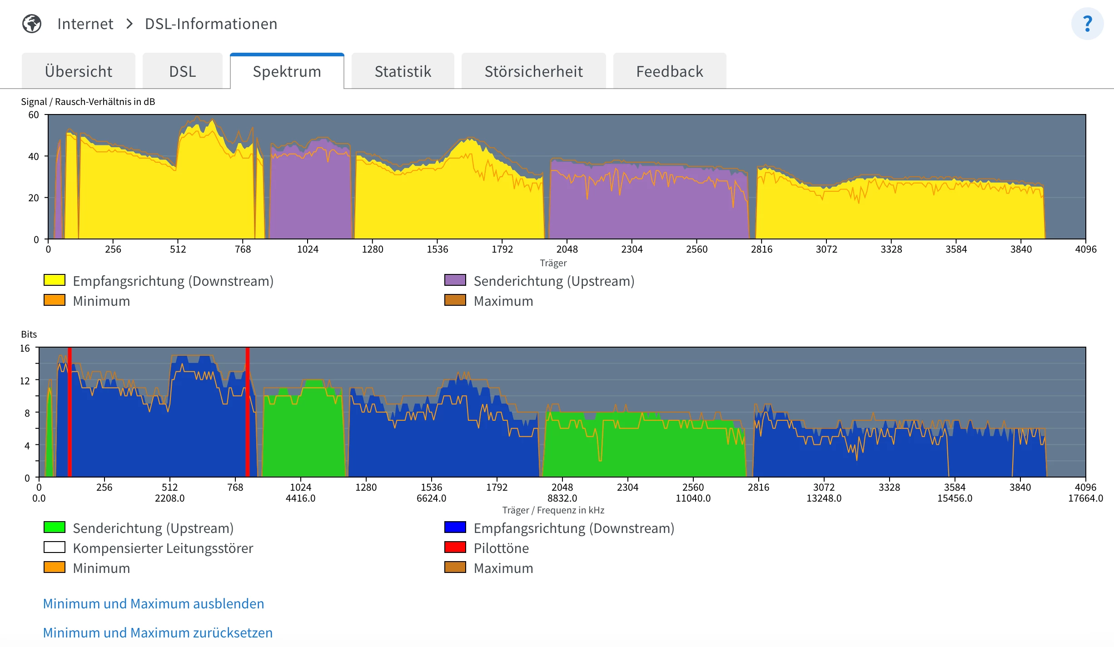
Task: Click the DSL-Informationen breadcrumb title
Action: pyautogui.click(x=211, y=24)
